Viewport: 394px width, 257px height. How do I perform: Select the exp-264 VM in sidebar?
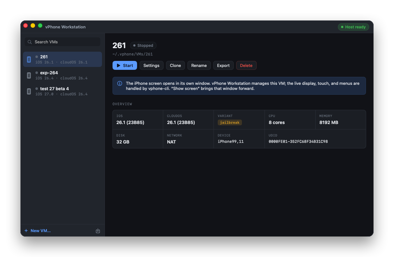pyautogui.click(x=62, y=75)
